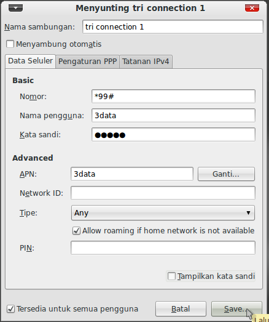Close the connection editor with red X
This screenshot has height=322, width=269.
click(252, 8)
